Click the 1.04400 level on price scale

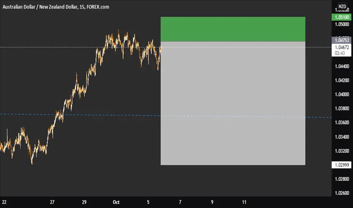[x=342, y=67]
